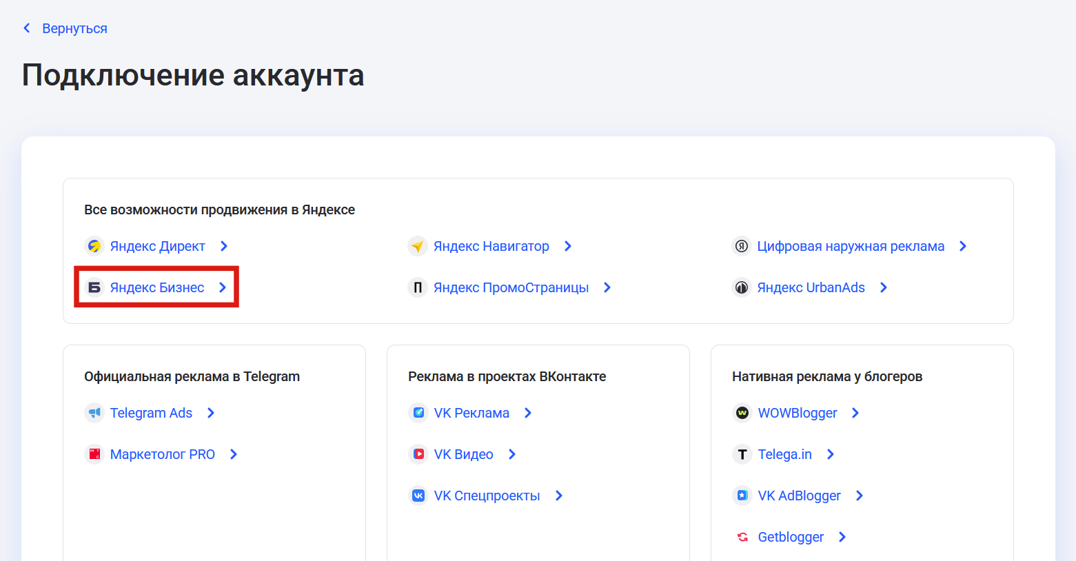1076x561 pixels.
Task: Click heading Официальная реклама в Telegram
Action: point(192,376)
